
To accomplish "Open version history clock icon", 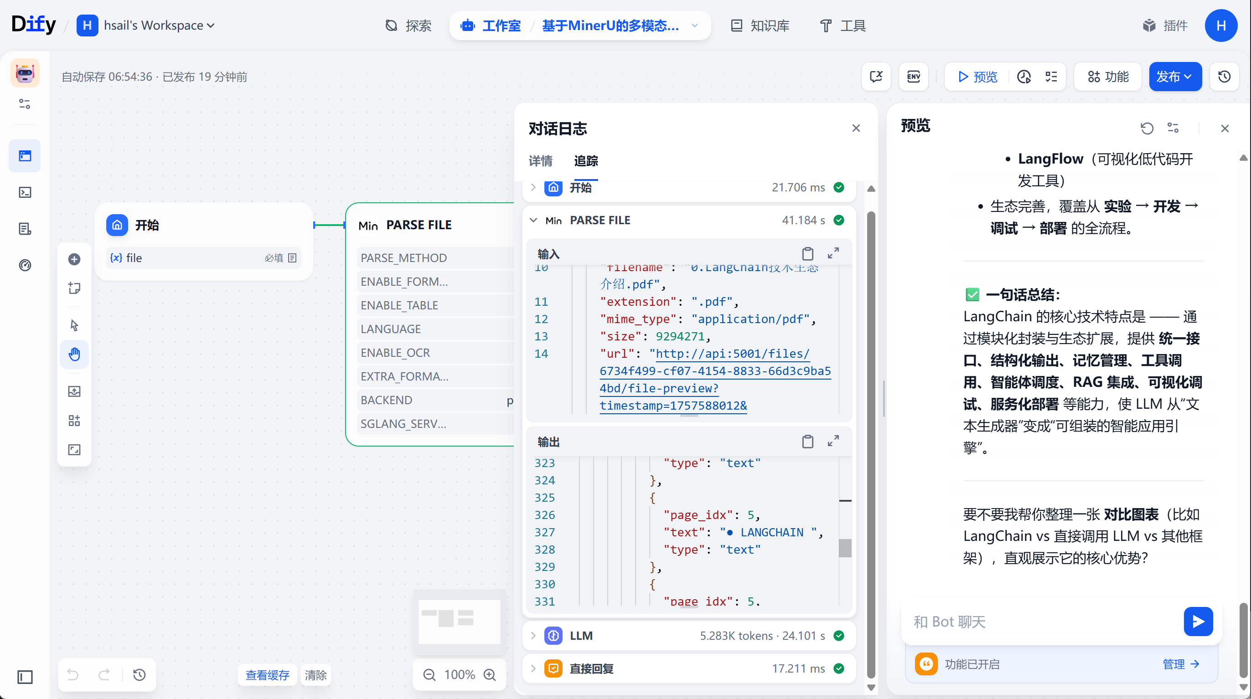I will pyautogui.click(x=1224, y=77).
